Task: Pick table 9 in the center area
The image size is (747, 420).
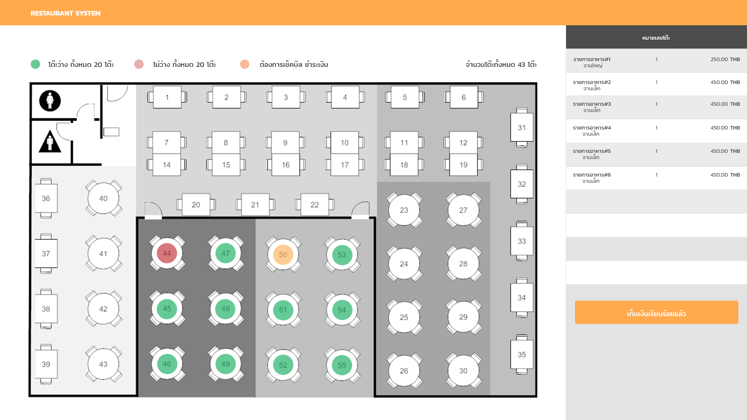Action: click(x=285, y=143)
